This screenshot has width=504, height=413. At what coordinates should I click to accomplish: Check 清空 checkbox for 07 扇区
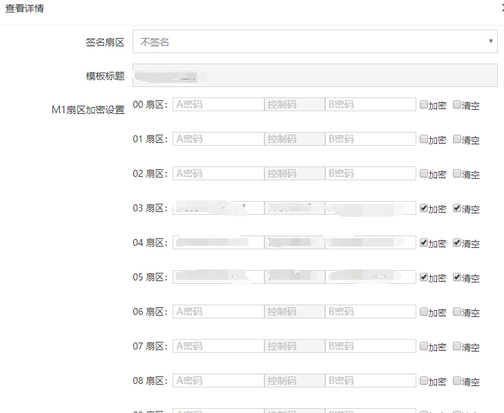pos(457,347)
